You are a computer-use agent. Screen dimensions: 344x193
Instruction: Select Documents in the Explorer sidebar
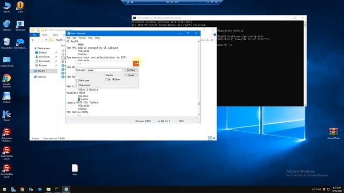tap(44, 61)
